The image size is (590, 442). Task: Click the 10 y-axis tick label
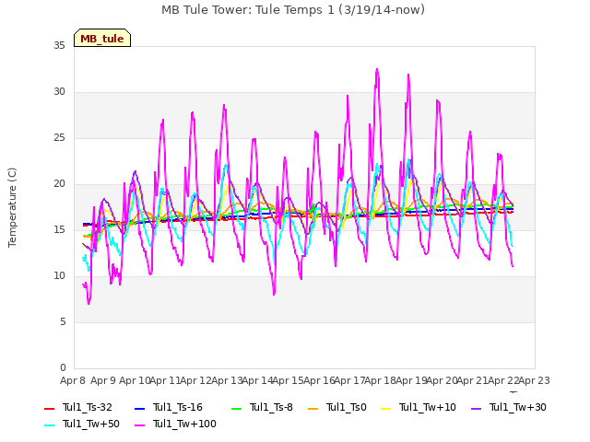(59, 276)
